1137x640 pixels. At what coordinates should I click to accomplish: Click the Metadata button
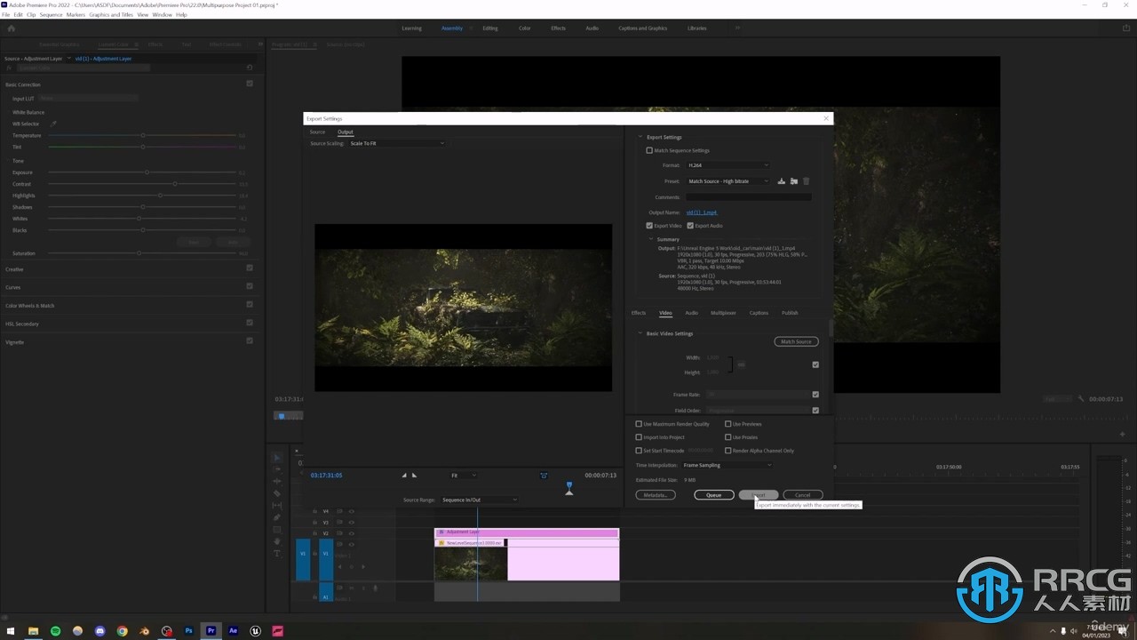[x=656, y=495]
